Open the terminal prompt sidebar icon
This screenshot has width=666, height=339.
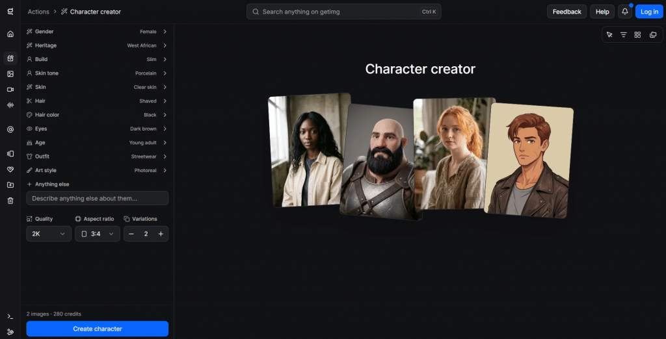coord(10,316)
